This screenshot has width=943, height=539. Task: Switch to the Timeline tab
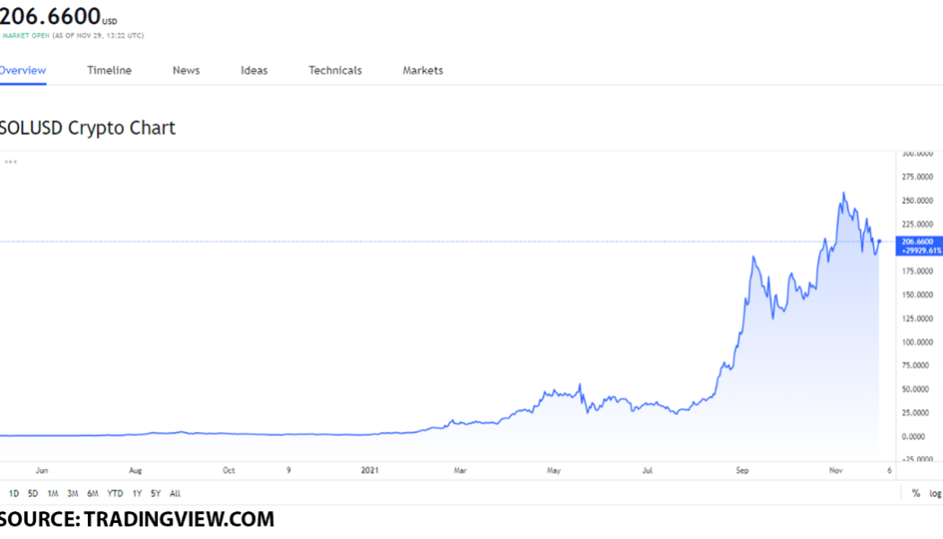109,70
